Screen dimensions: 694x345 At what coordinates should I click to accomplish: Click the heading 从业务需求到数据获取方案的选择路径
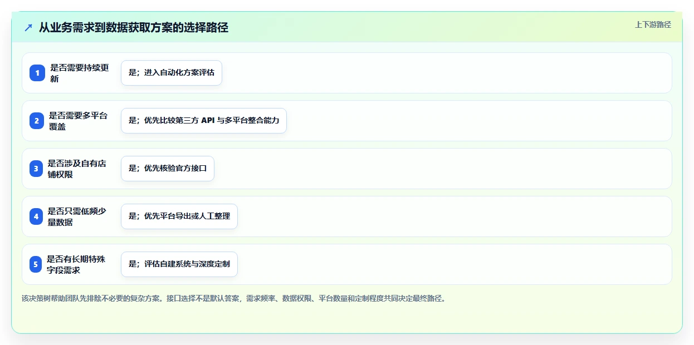pyautogui.click(x=134, y=28)
